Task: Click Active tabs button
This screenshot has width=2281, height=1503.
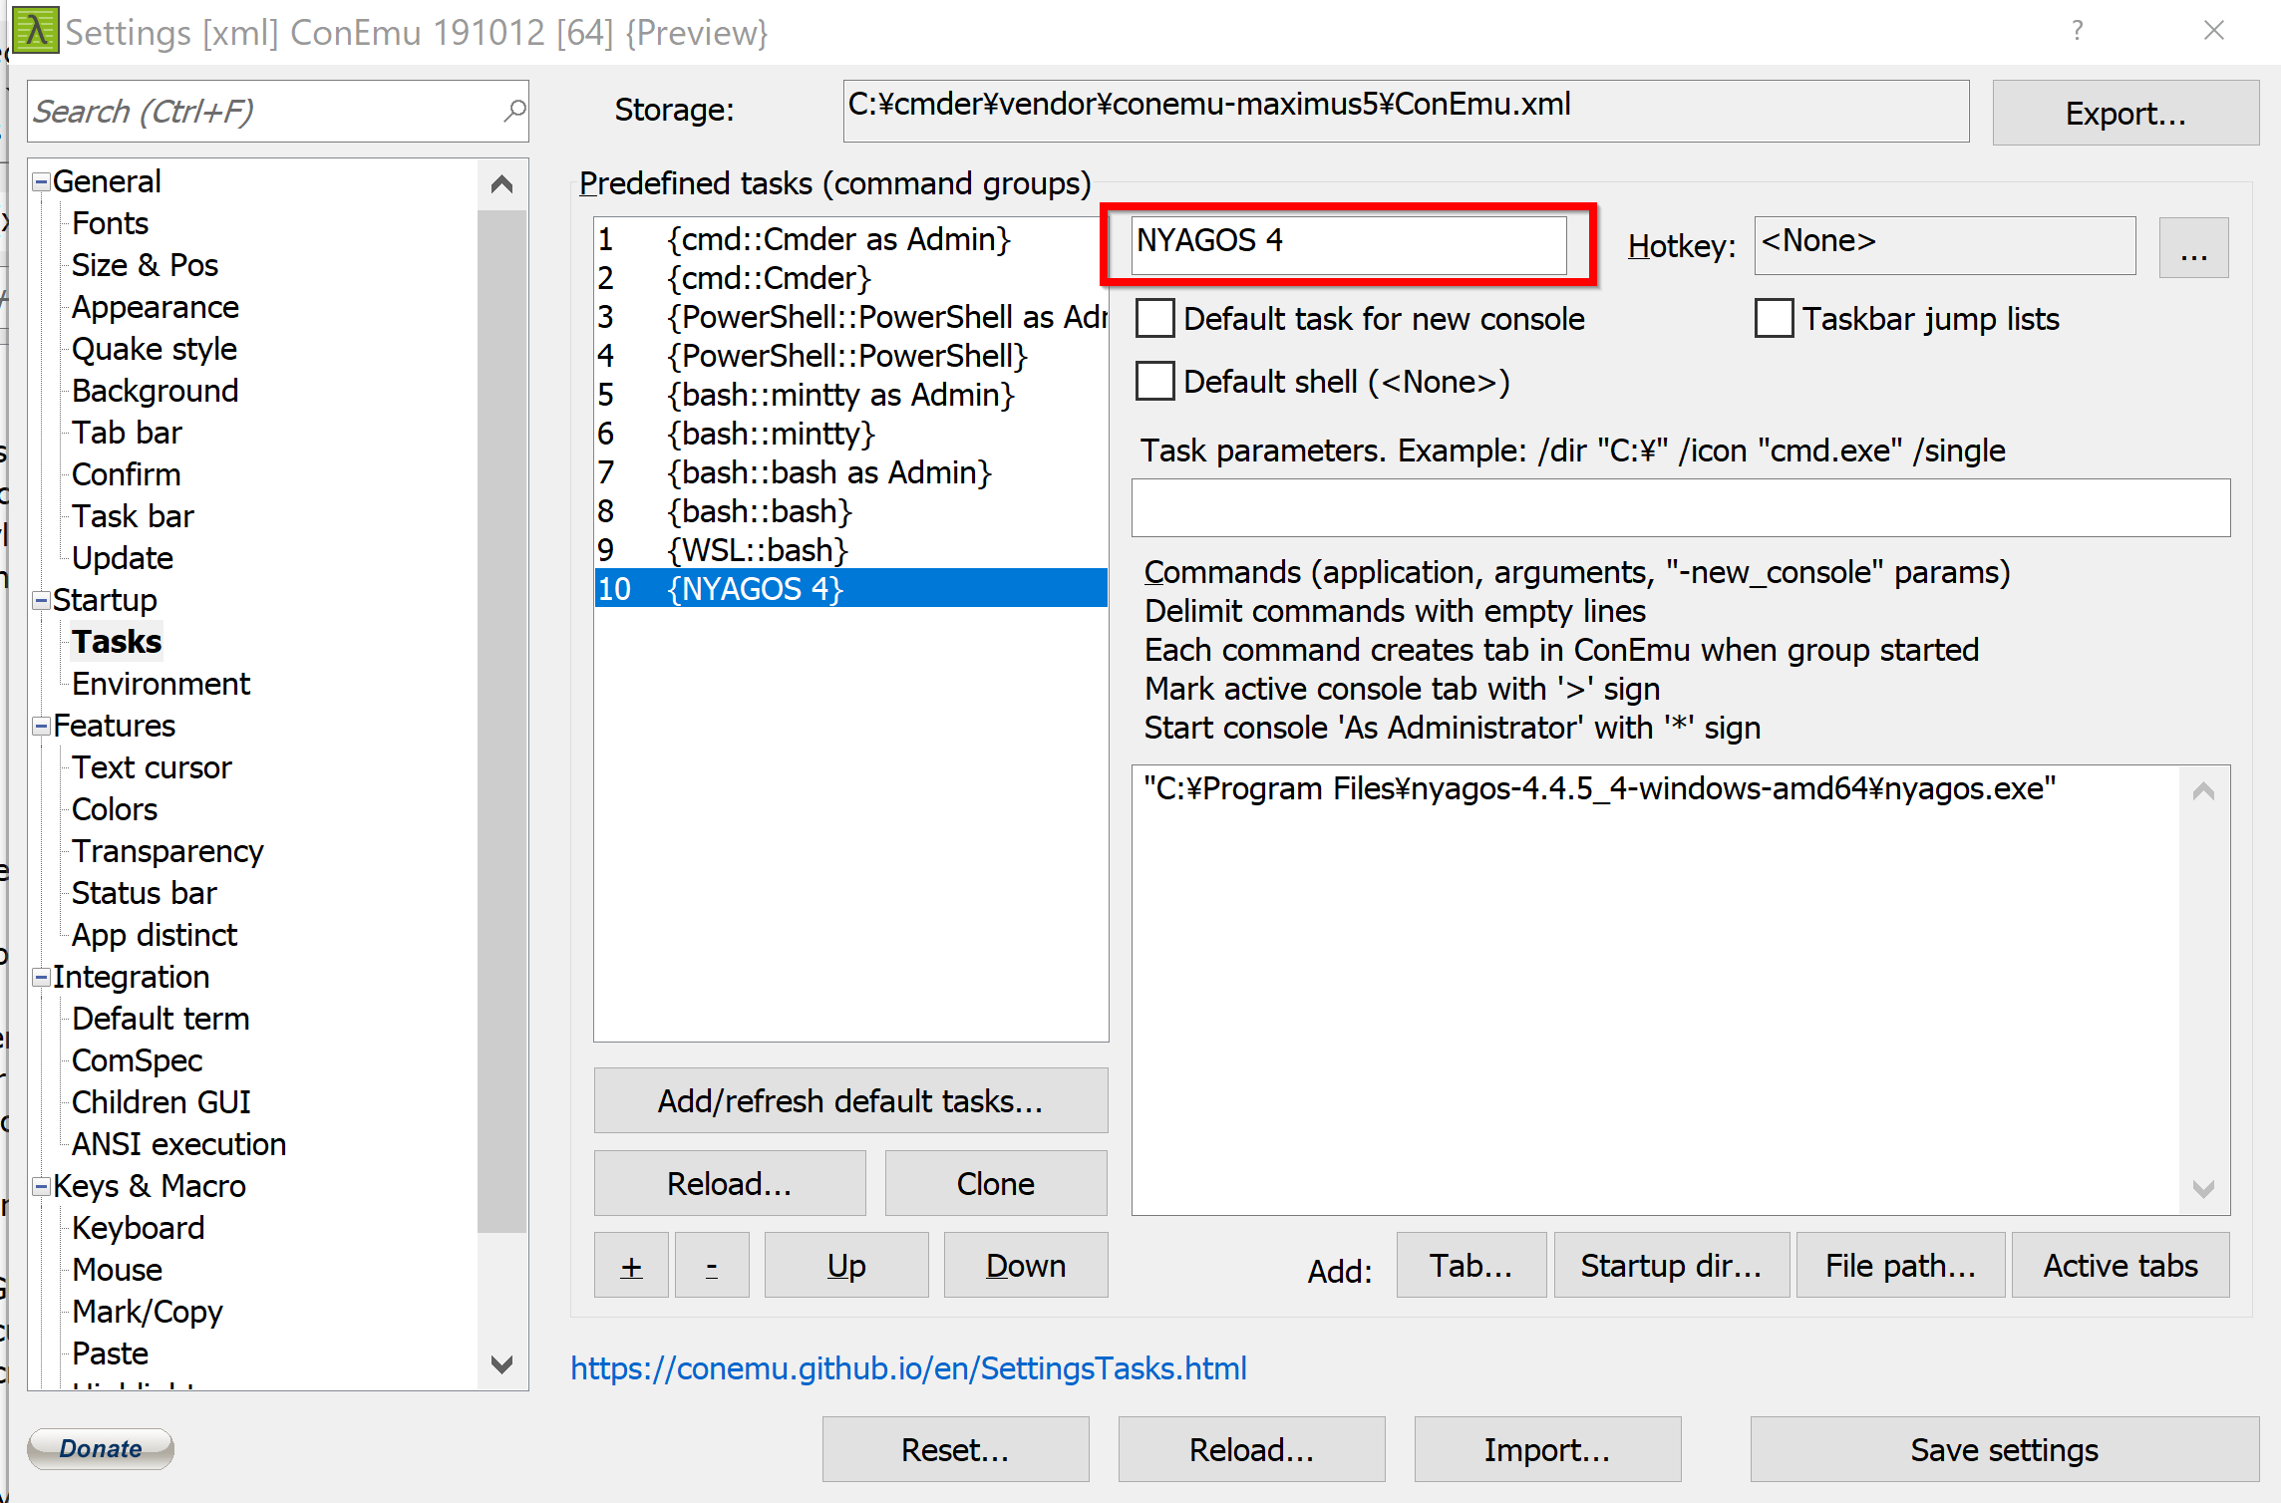Action: (x=2120, y=1265)
